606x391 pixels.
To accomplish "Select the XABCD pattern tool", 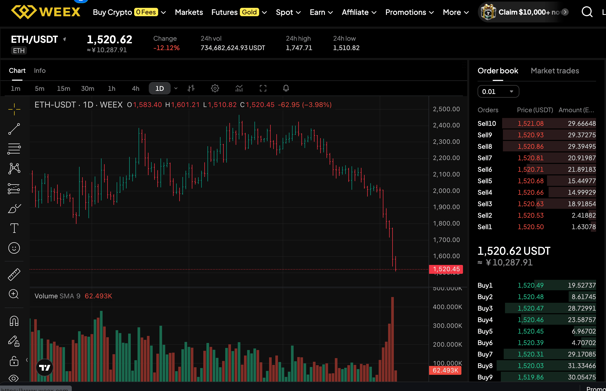I will pos(14,169).
